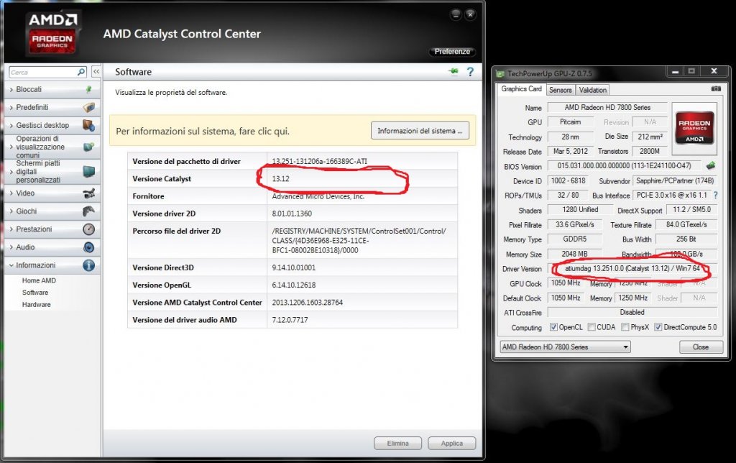Click the Memory Size value 2048 MB
Screen dimensions: 736x463
[x=574, y=254]
